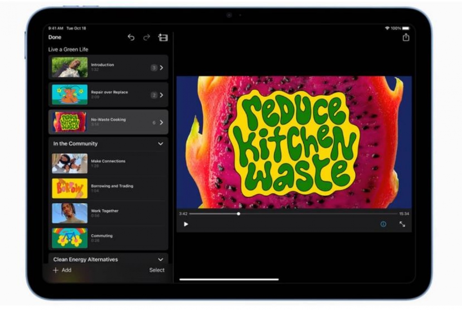The image size is (462, 310).
Task: Select the Repair over Replace thumbnail
Action: coord(70,95)
